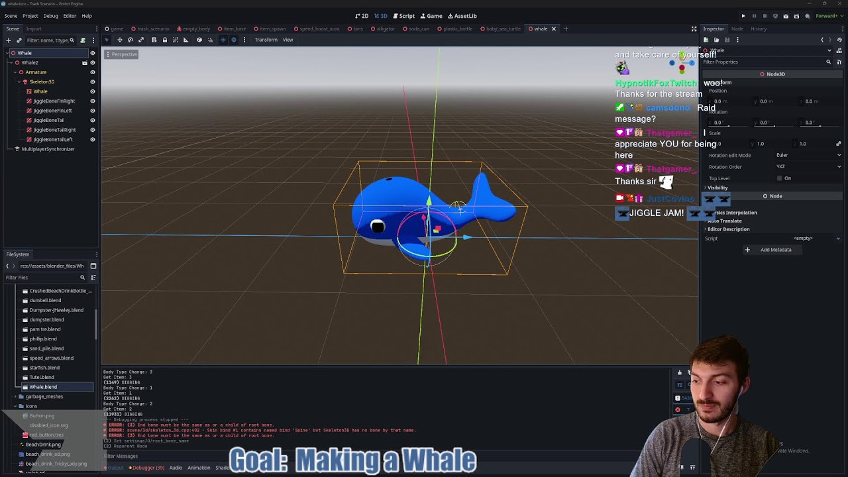Open the Debugger (39) bottom panel
Image resolution: width=848 pixels, height=477 pixels.
coord(146,468)
